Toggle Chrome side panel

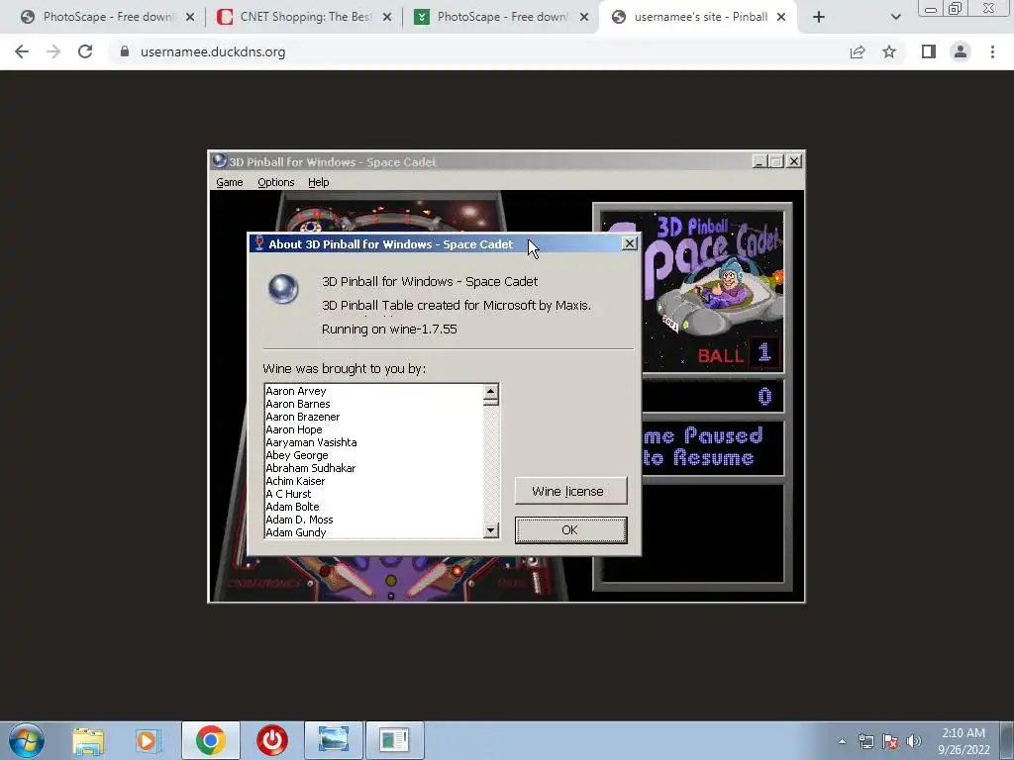(929, 51)
